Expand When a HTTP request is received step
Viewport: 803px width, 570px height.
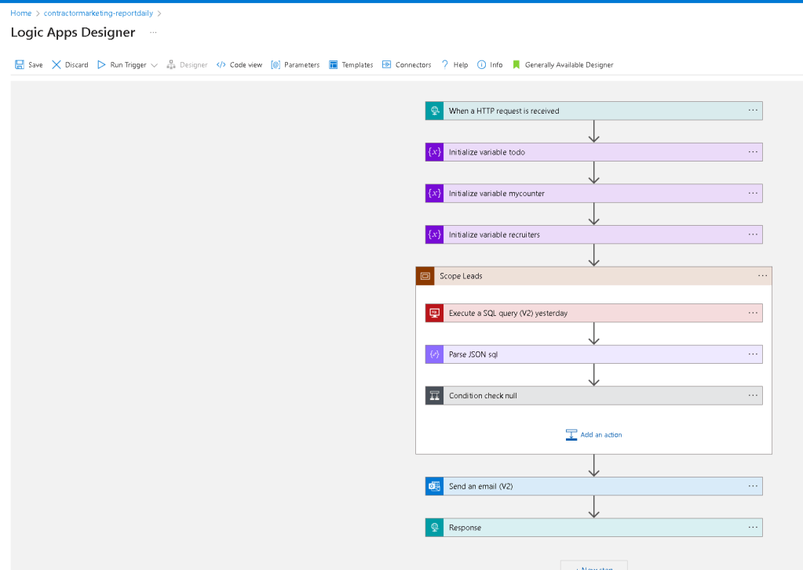coord(593,111)
